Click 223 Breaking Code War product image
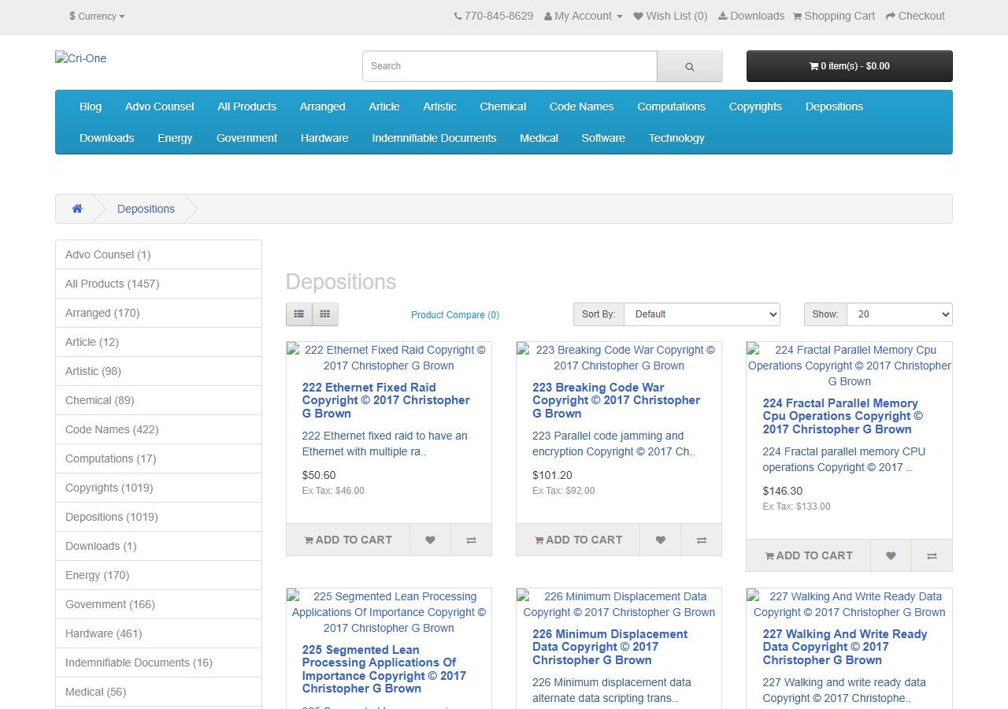Image resolution: width=1008 pixels, height=709 pixels. (x=619, y=358)
